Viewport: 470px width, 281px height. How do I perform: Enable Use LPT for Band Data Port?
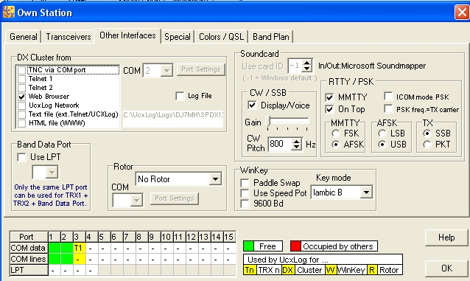(x=21, y=157)
